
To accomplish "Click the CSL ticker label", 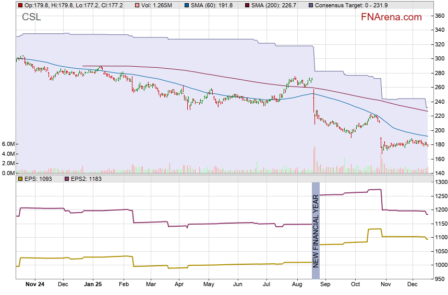I will click(x=31, y=17).
